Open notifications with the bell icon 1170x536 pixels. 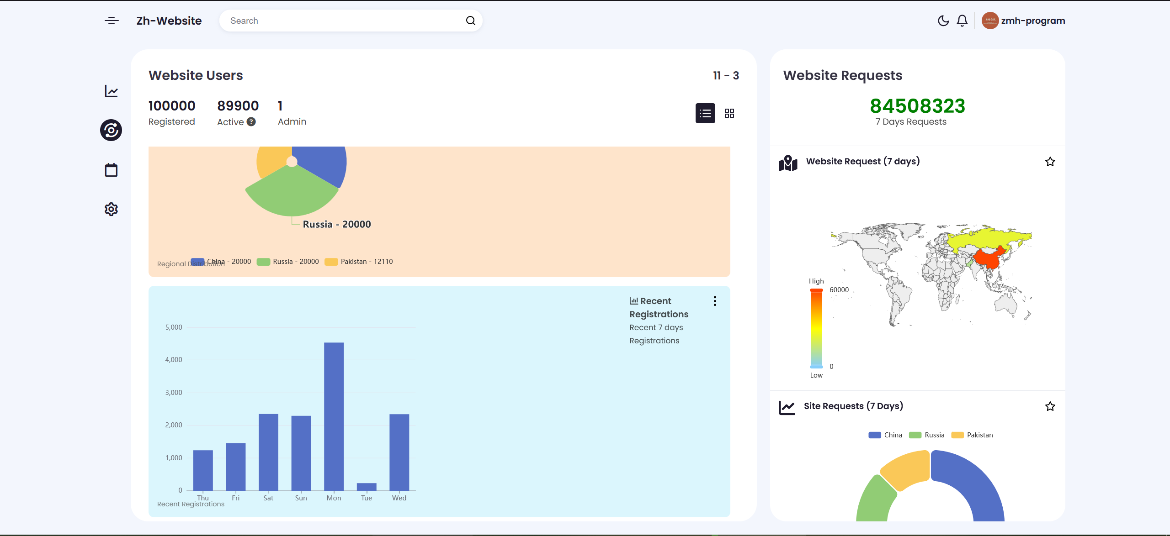[x=962, y=21]
